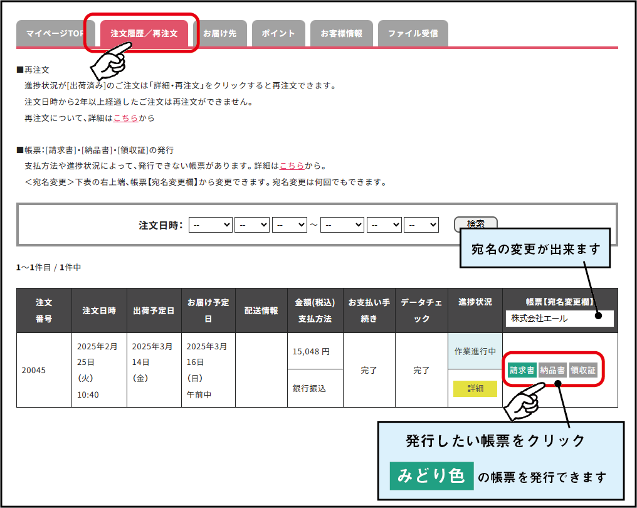Click the 金額(税込) 支払方法 column header
Viewport: 637px width, 508px height.
[x=315, y=311]
